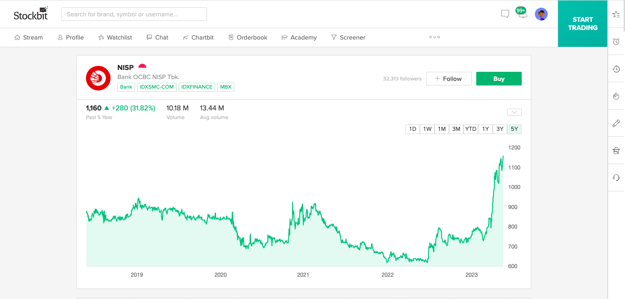Open the watchlist star in right sidebar

[616, 15]
